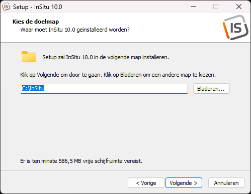Click the greyed-out maximize button
The height and width of the screenshot is (194, 251).
pos(216,7)
